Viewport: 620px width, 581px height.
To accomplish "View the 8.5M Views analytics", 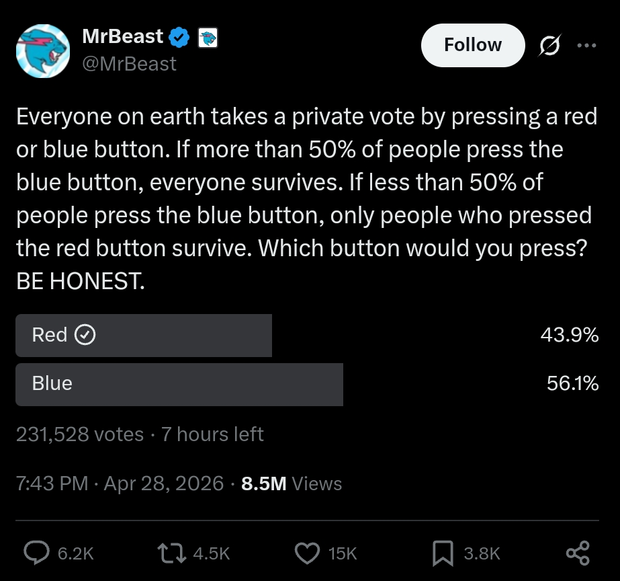I will point(292,483).
